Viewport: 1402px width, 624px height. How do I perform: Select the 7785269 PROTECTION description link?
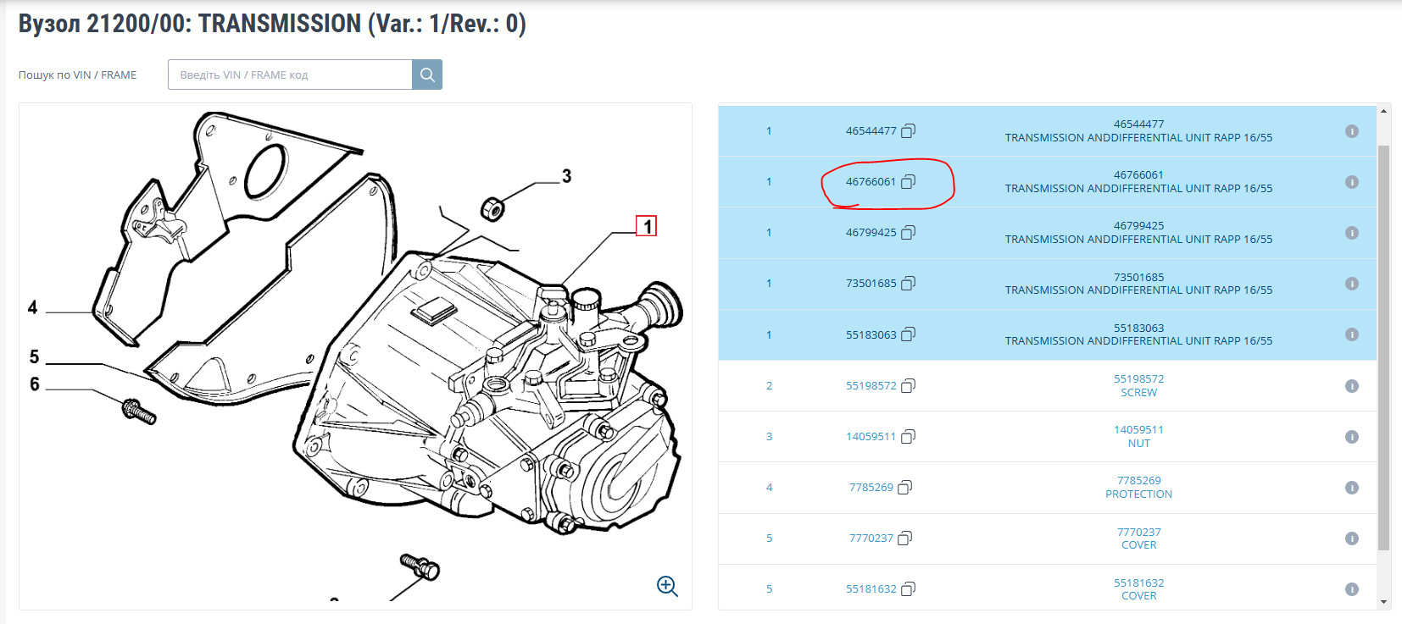(1138, 487)
